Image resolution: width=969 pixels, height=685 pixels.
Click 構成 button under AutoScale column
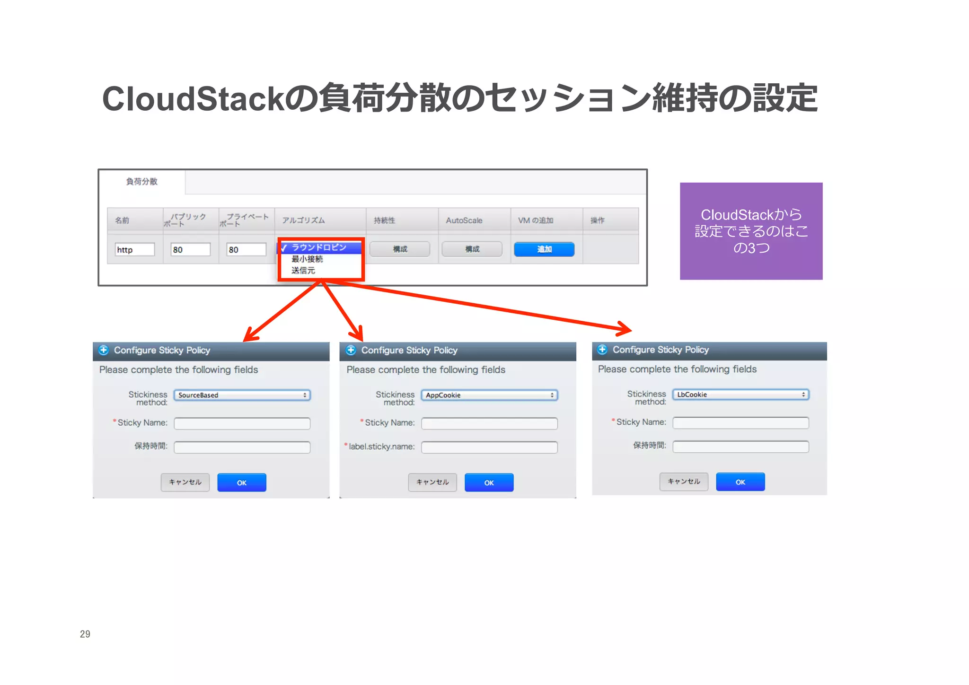472,249
